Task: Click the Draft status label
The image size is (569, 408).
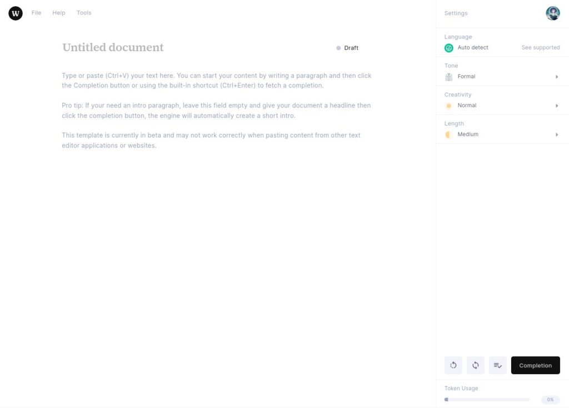Action: point(351,48)
